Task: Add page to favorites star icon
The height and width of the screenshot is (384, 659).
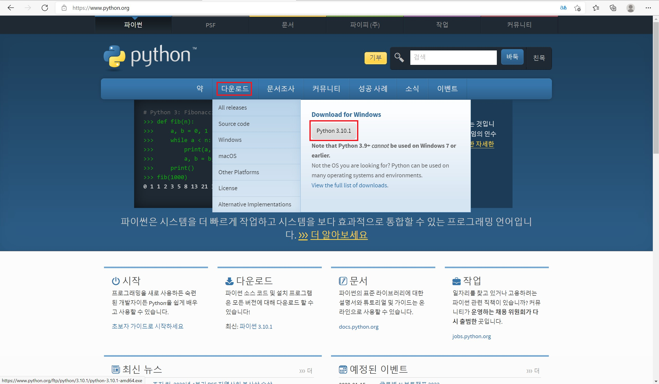Action: coord(577,8)
